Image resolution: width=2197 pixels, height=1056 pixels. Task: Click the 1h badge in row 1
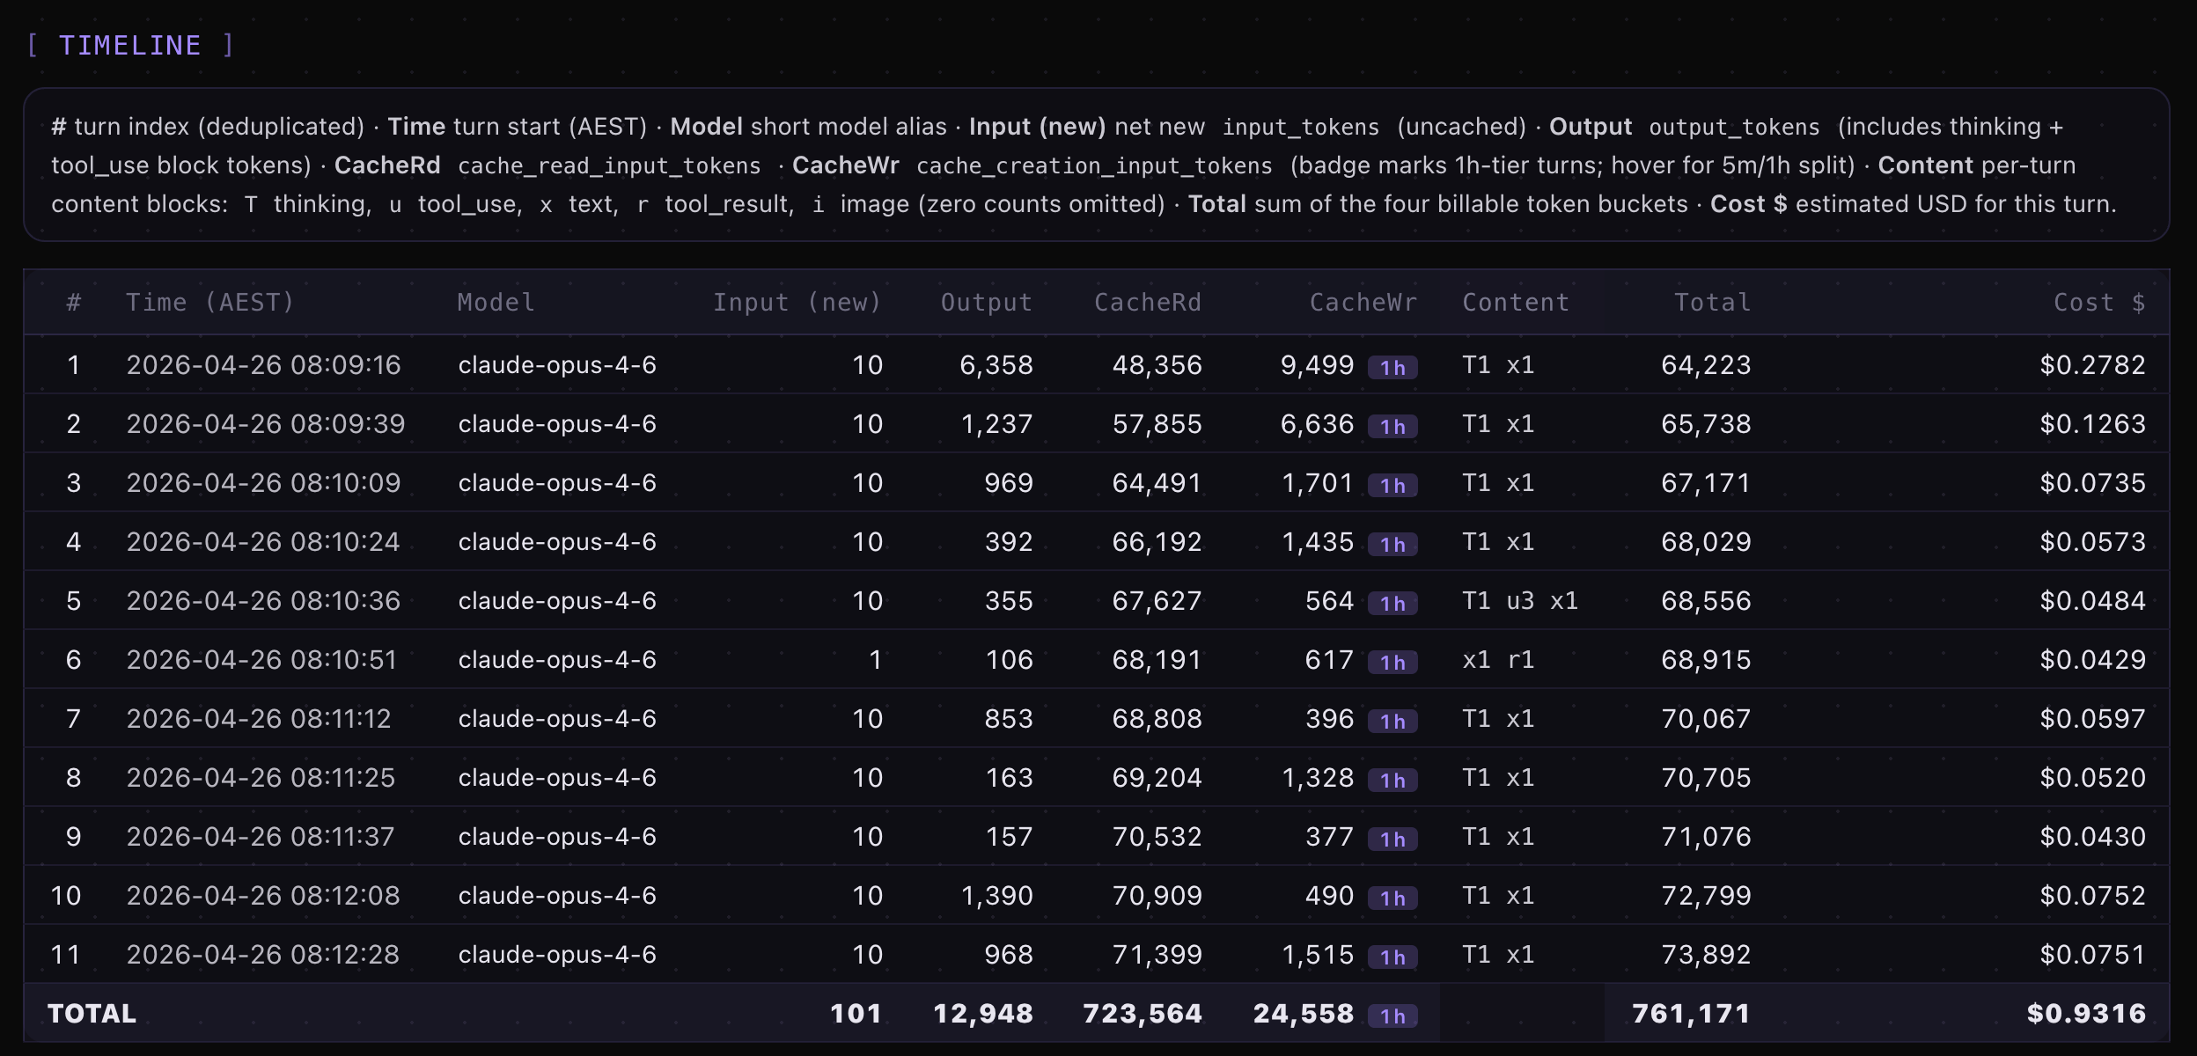click(x=1392, y=368)
